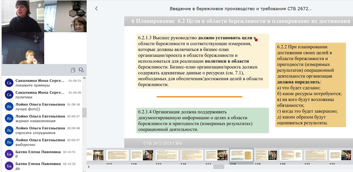Select slide 117 thumbnail

[217, 155]
